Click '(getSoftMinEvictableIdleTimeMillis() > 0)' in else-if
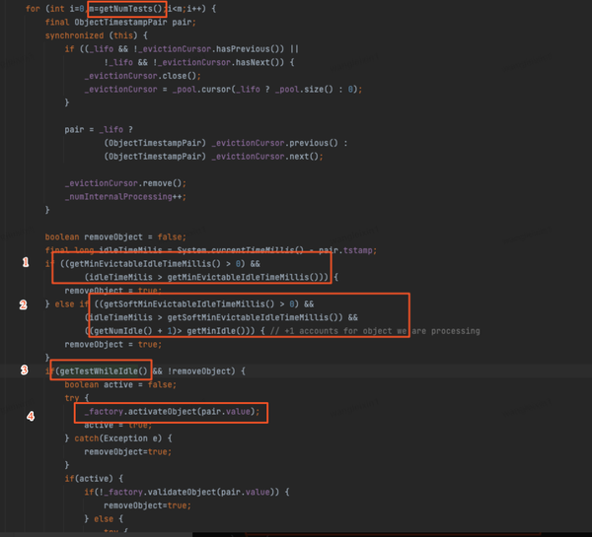592x537 pixels. click(x=198, y=304)
